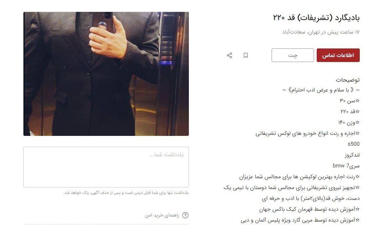This screenshot has height=225, width=373.
Task: Click the ad title بادیگارد (تشریفات) قد ۲۲۰
Action: pos(316,18)
